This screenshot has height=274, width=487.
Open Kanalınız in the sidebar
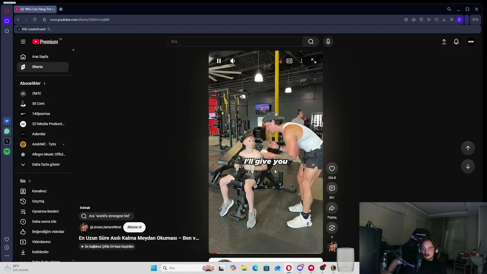[43, 191]
